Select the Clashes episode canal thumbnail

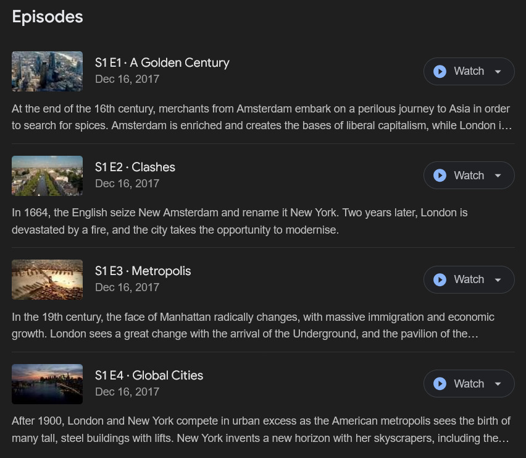point(47,176)
